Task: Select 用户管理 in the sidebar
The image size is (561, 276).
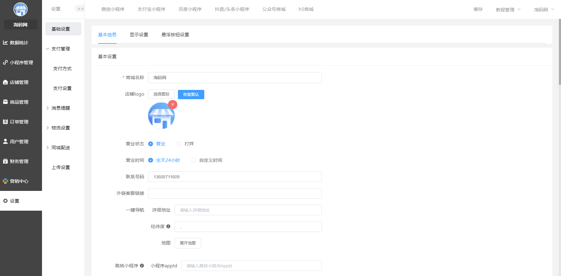Action: [19, 141]
